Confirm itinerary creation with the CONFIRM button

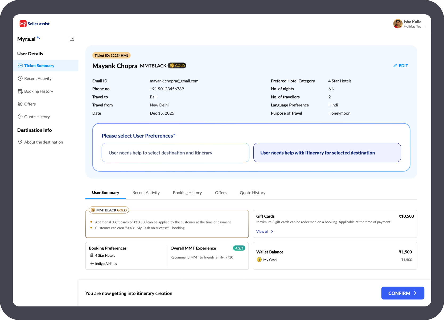click(x=403, y=293)
